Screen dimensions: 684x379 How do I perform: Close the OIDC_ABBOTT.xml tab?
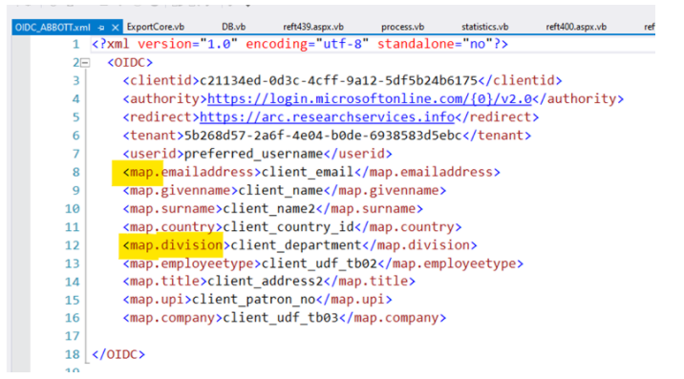(116, 28)
